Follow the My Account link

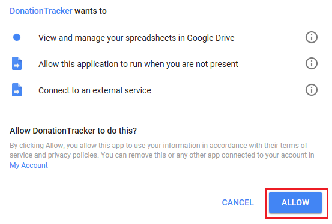[29, 165]
